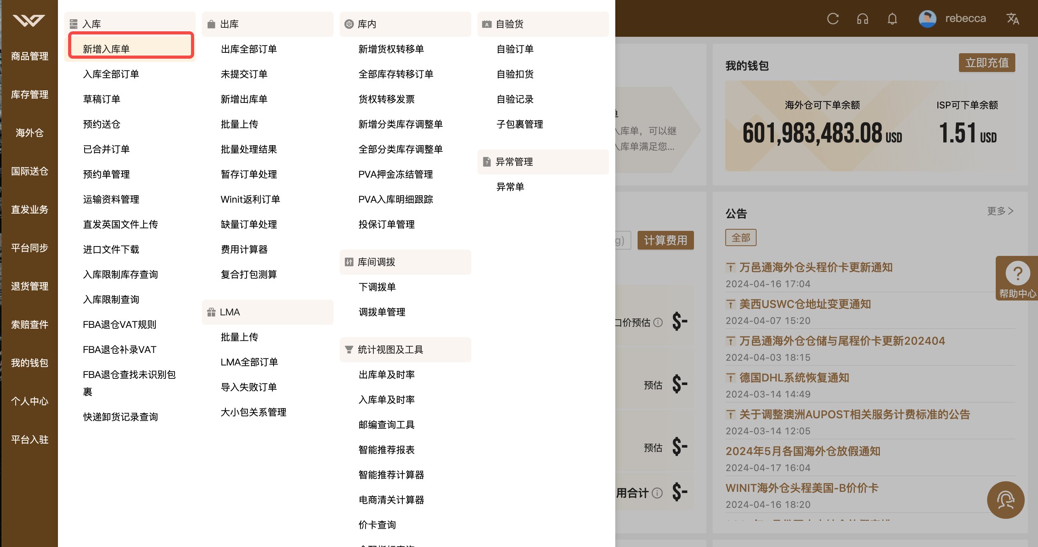Image resolution: width=1038 pixels, height=547 pixels.
Task: Open 平台同步 in the sidebar
Action: pyautogui.click(x=29, y=248)
